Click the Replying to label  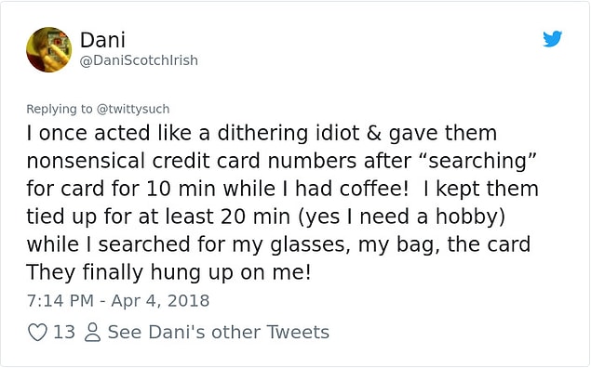pos(60,109)
